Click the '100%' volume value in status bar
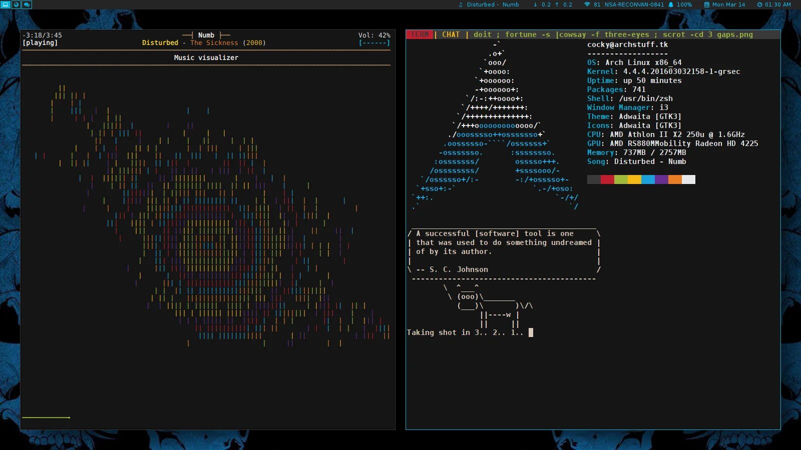 [x=684, y=4]
